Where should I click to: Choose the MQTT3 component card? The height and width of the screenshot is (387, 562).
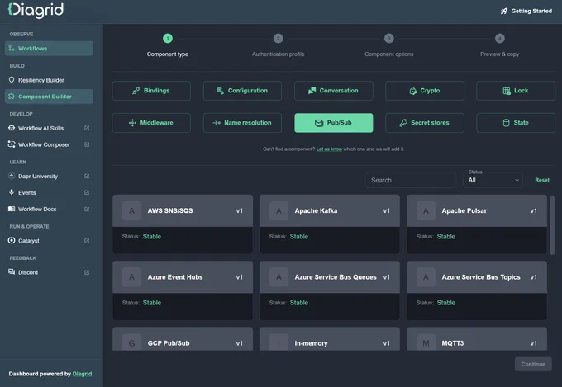[x=477, y=339]
